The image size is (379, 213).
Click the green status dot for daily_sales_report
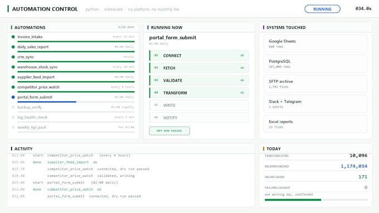tap(13, 47)
